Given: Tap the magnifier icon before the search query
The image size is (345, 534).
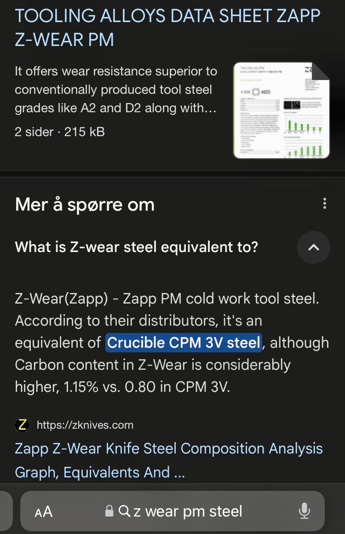Looking at the screenshot, I should point(124,511).
